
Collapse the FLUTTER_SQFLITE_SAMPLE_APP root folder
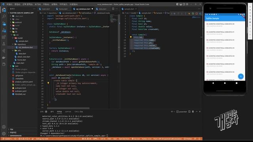coord(21,13)
